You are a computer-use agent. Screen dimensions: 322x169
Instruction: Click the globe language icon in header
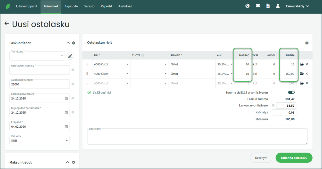click(x=247, y=6)
